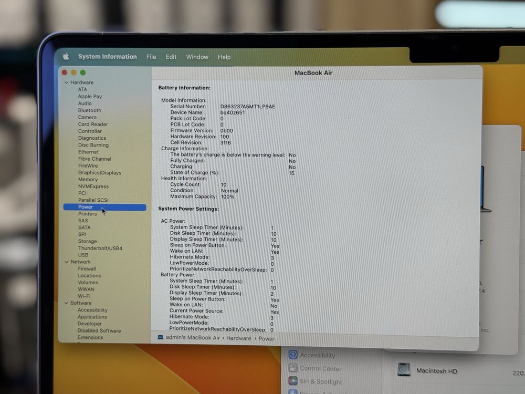Click the Macintosh HD label

(437, 371)
